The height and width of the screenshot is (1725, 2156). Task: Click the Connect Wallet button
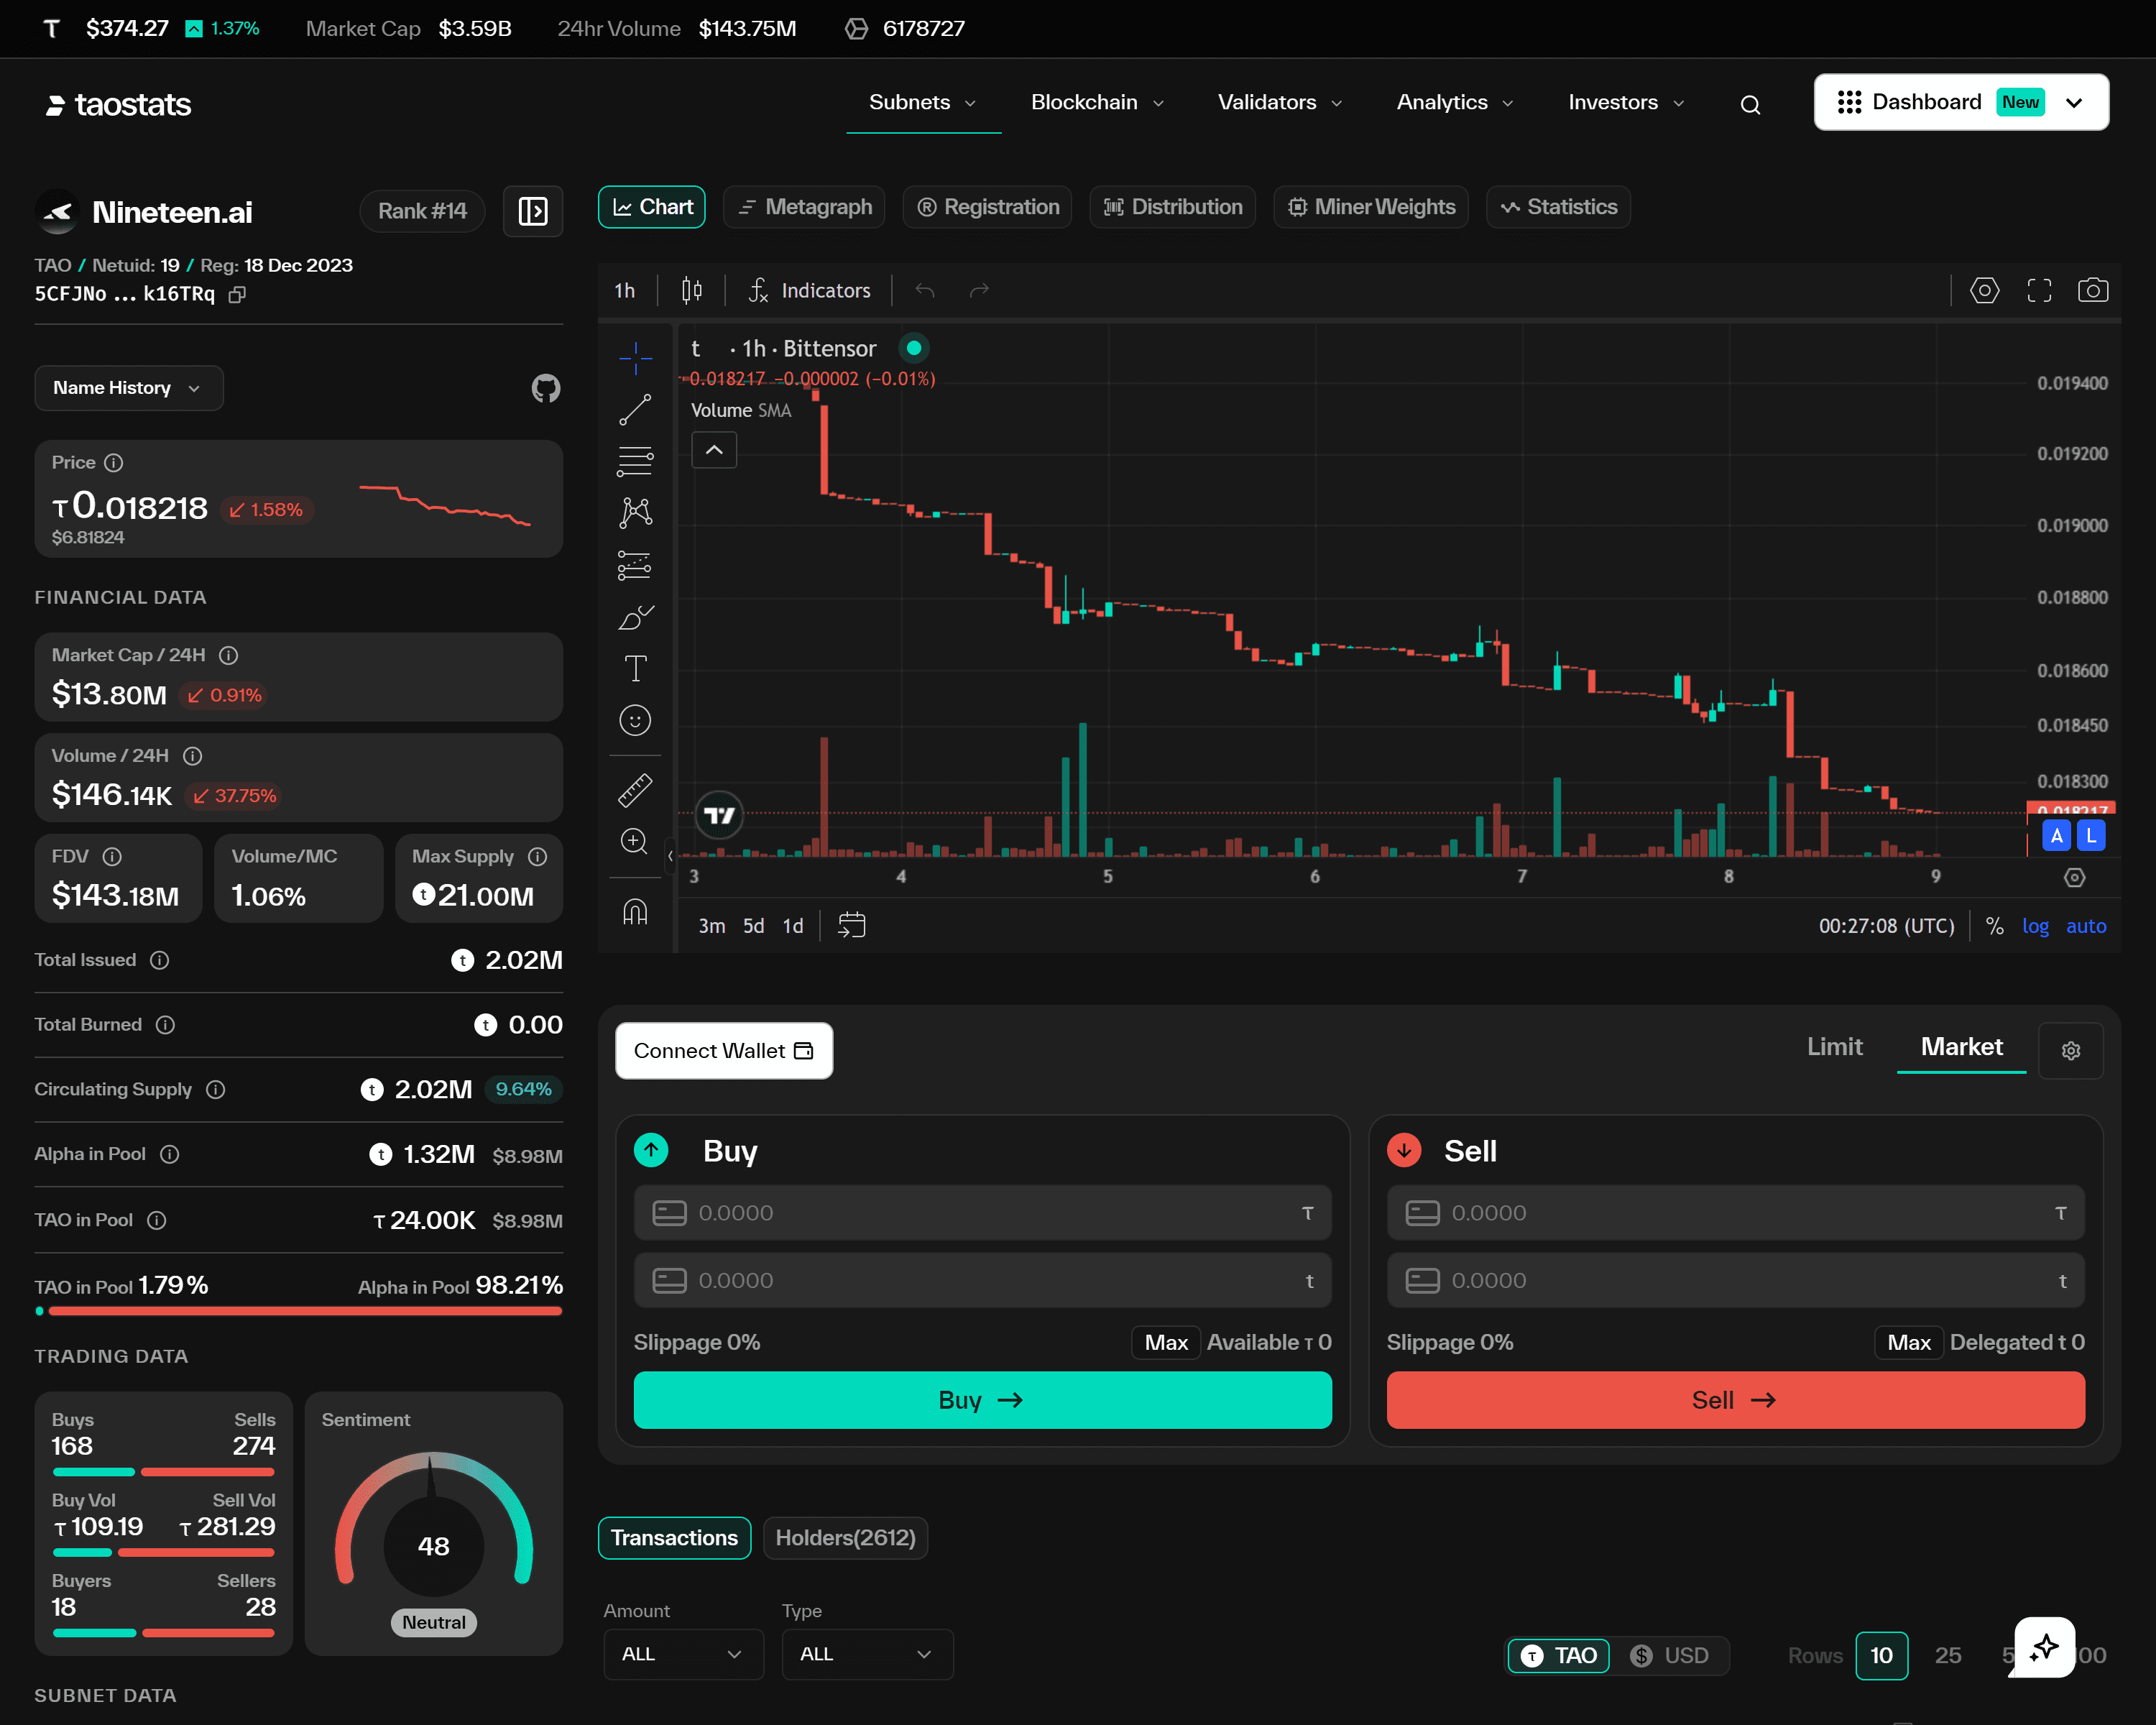(723, 1051)
